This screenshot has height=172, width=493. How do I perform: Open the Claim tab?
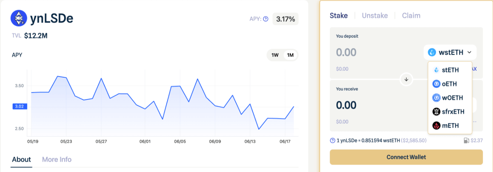(411, 16)
